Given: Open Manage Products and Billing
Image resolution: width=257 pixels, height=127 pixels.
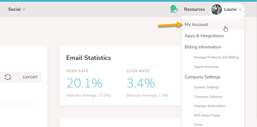Looking at the screenshot, I should [216, 57].
